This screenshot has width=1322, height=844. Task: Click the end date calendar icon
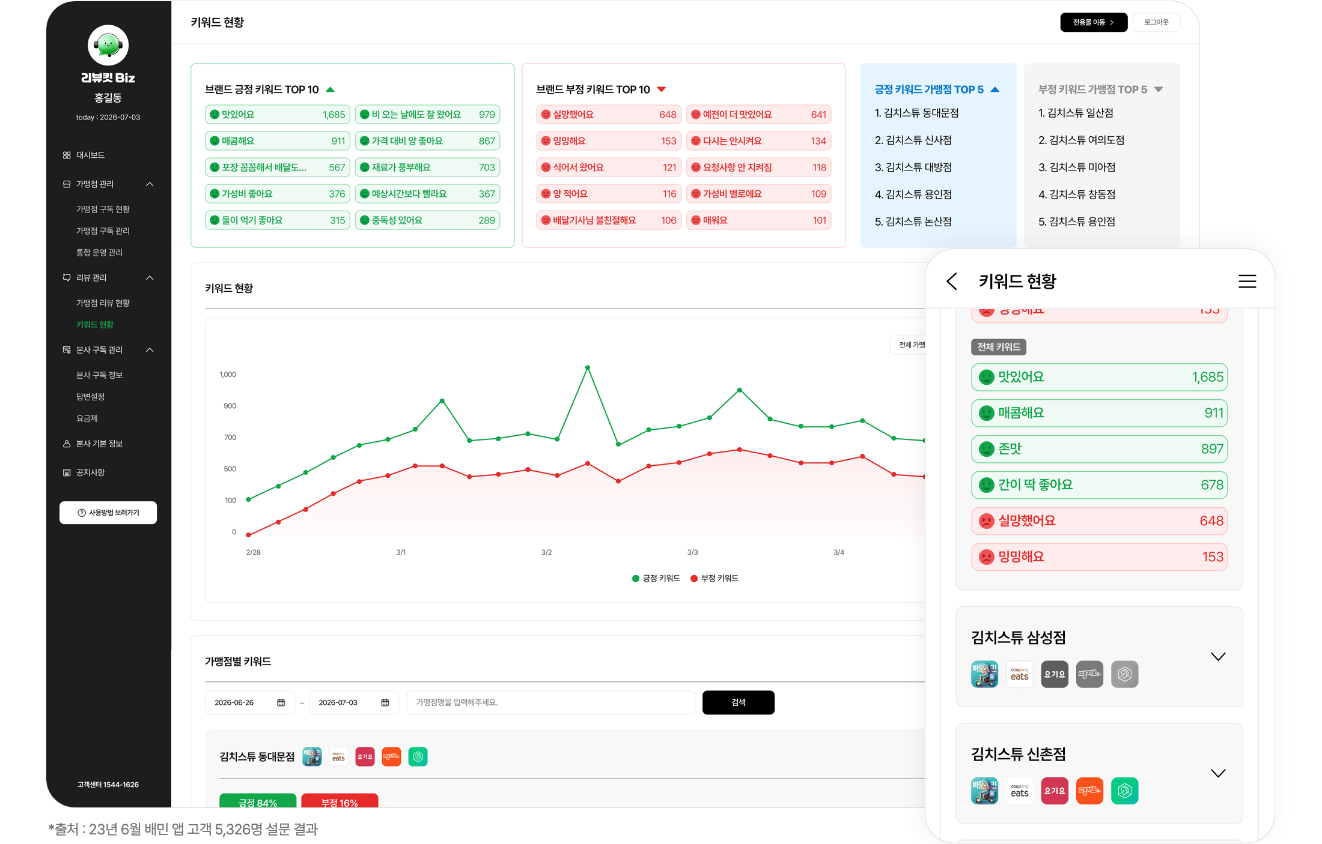(385, 702)
